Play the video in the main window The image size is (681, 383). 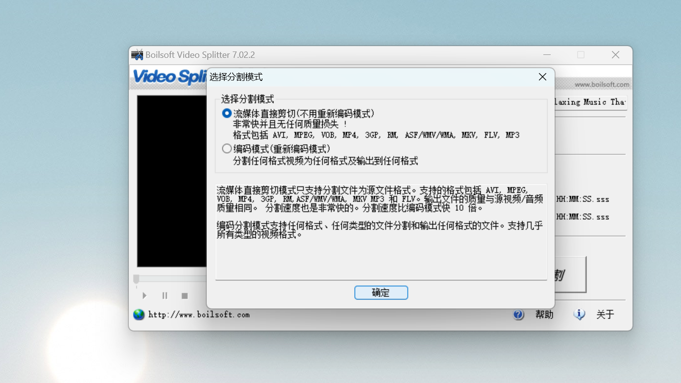pyautogui.click(x=145, y=296)
